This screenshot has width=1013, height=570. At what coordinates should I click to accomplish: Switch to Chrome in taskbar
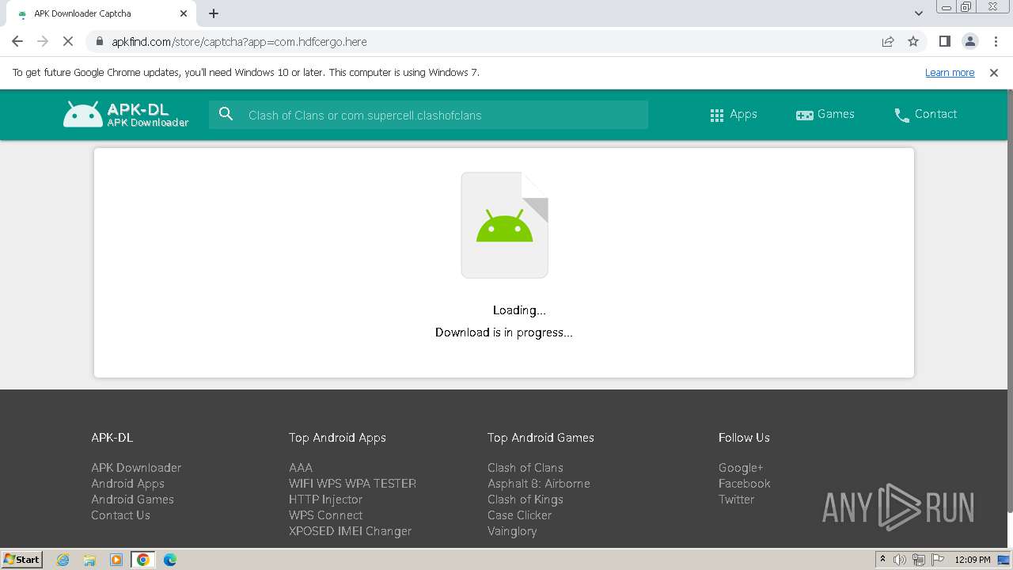coord(143,560)
